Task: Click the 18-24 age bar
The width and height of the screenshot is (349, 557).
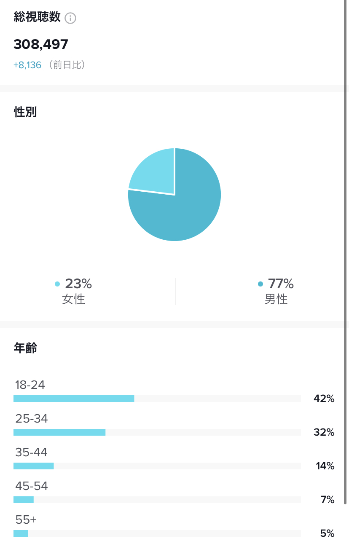Action: [157, 399]
